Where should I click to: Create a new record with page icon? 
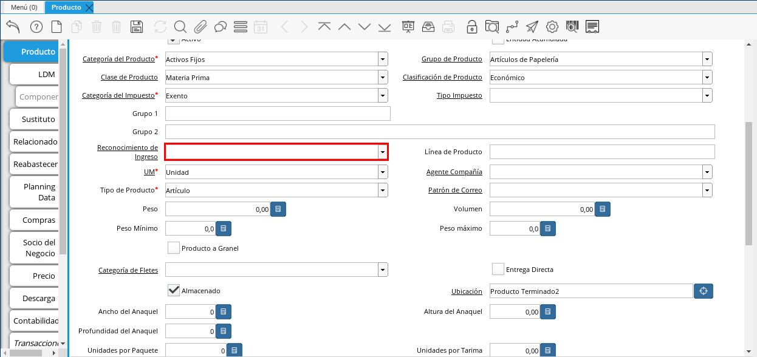(57, 27)
